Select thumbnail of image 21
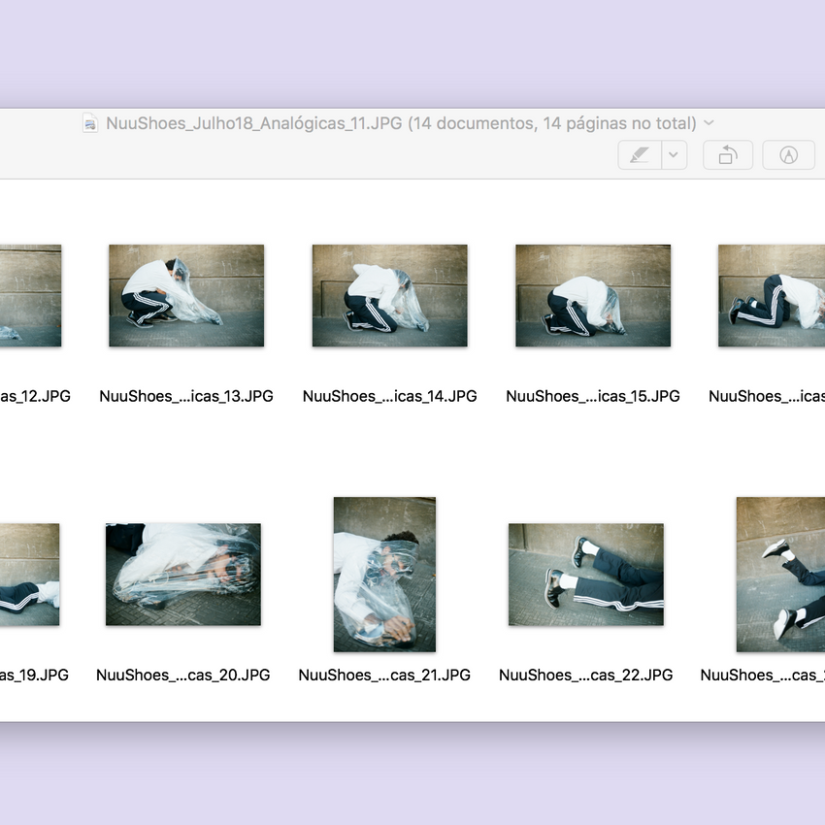This screenshot has width=825, height=825. coord(384,575)
